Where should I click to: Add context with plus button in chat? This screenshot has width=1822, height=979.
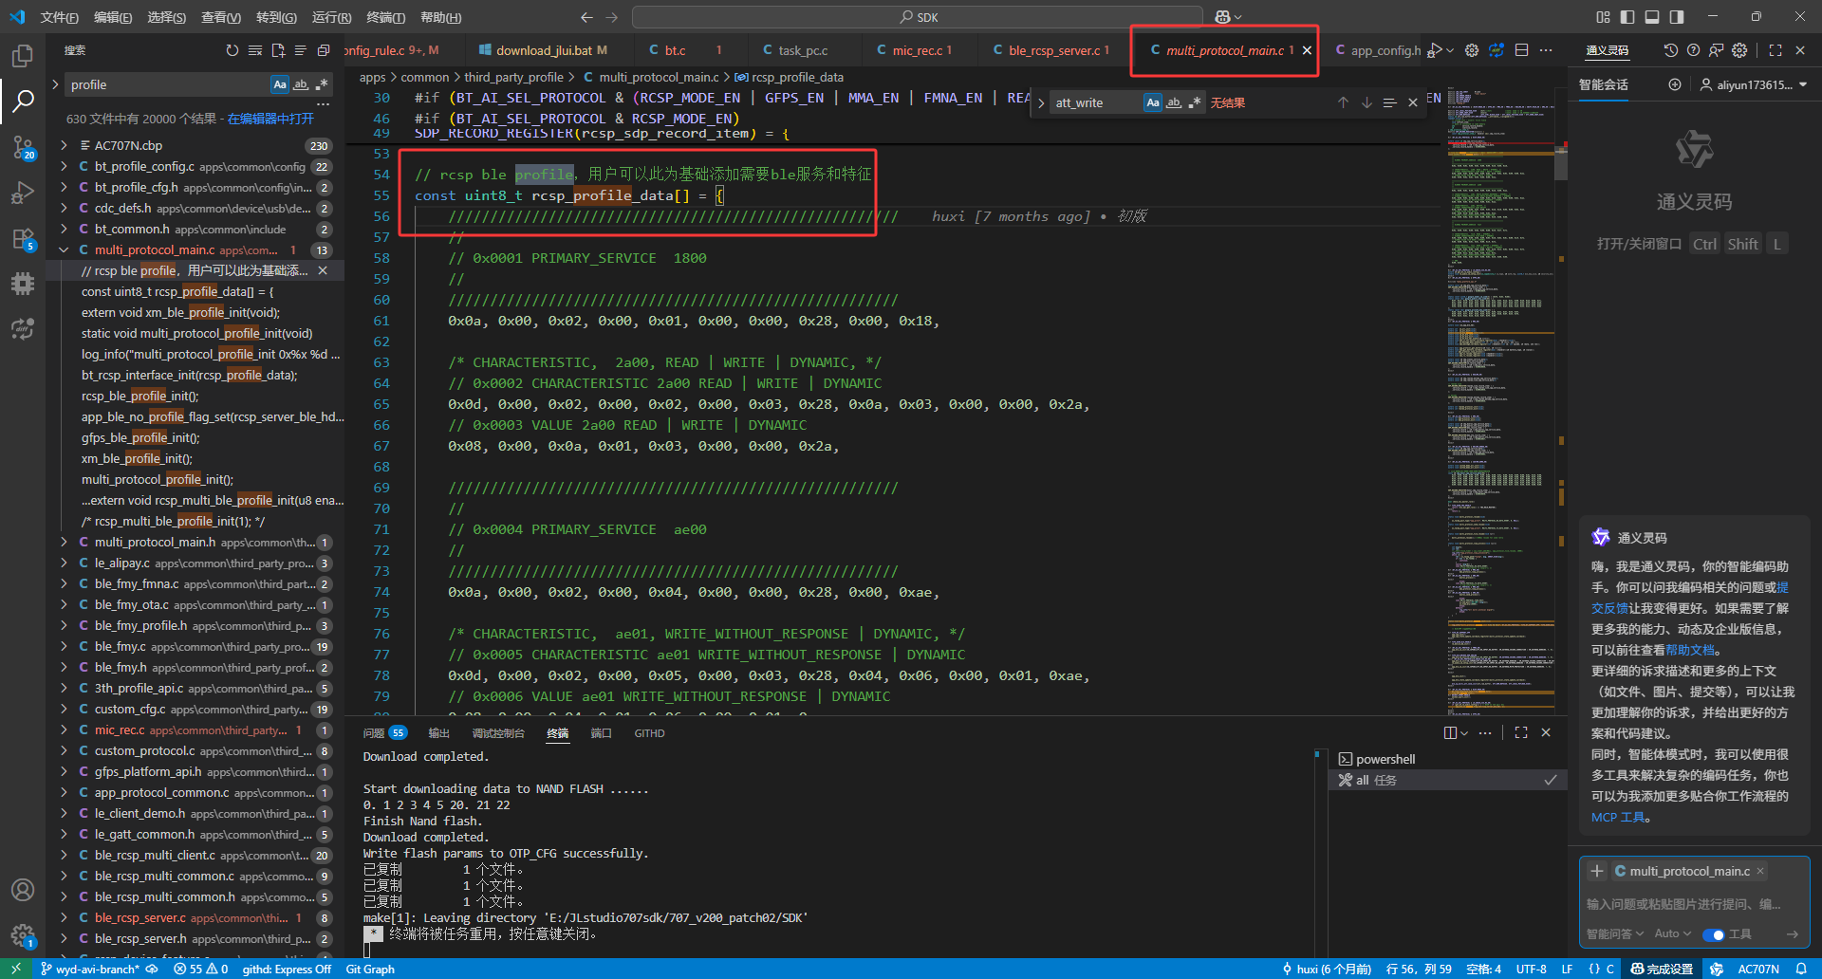coord(1597,871)
